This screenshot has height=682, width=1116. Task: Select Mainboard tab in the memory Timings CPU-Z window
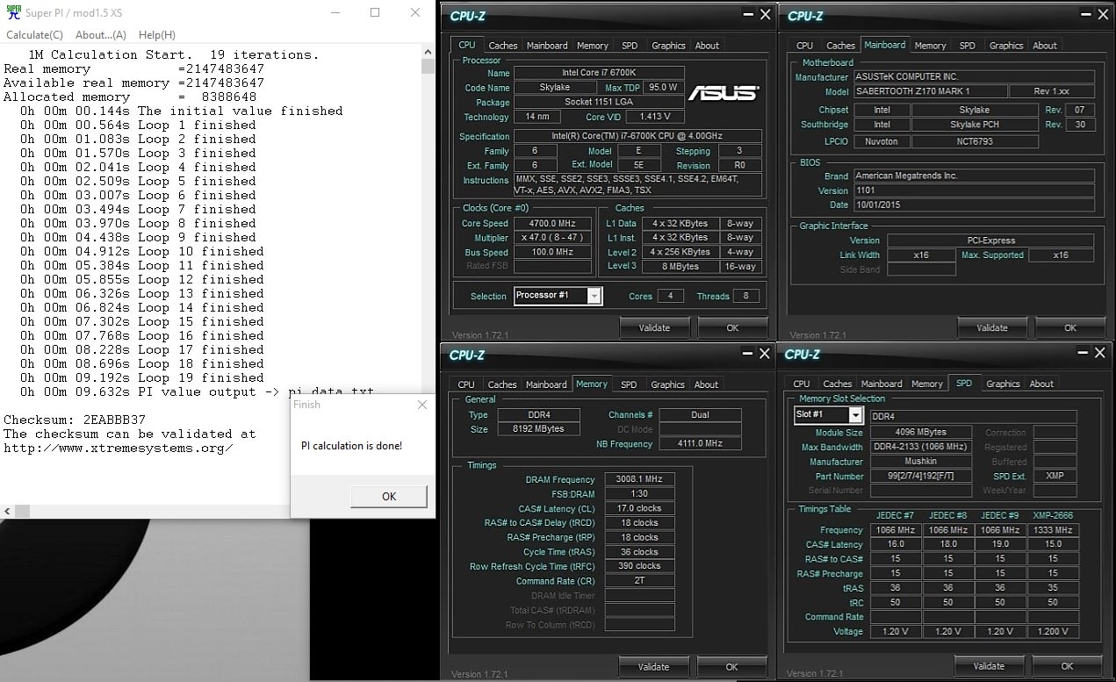(x=546, y=384)
